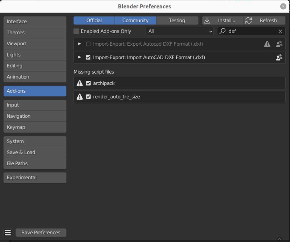The height and width of the screenshot is (242, 290).
Task: Click the Install... button
Action: click(x=222, y=21)
